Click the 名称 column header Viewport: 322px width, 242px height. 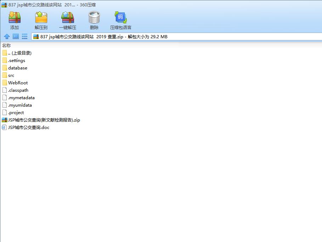6,45
